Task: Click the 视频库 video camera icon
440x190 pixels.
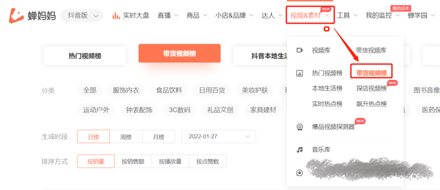Action: coord(300,50)
